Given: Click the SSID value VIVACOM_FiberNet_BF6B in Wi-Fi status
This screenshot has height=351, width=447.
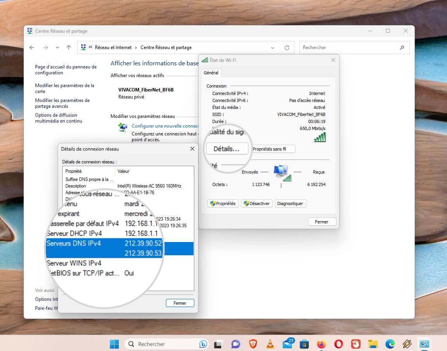Looking at the screenshot, I should click(301, 114).
